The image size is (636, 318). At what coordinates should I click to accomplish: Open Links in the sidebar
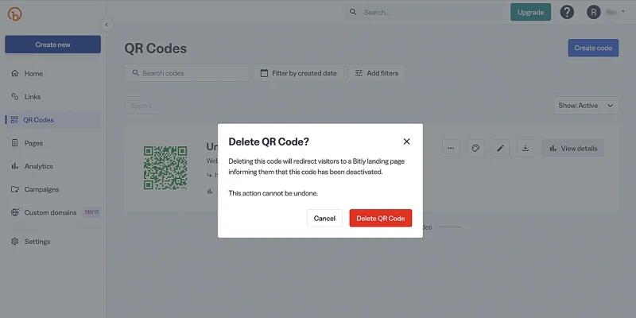(x=52, y=96)
